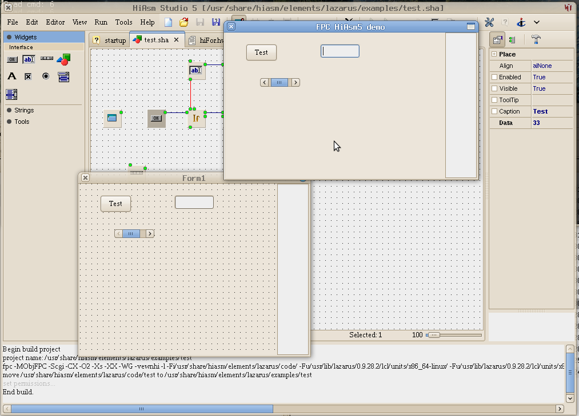The width and height of the screenshot is (579, 416).
Task: Check the Visible property checkbox
Action: [x=494, y=89]
